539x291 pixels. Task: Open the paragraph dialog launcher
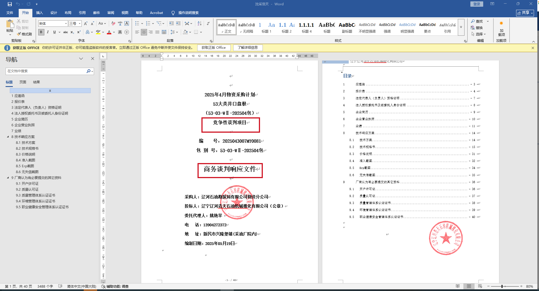[211, 41]
